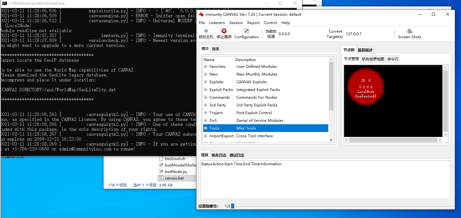Click the Information column header

coord(271,164)
